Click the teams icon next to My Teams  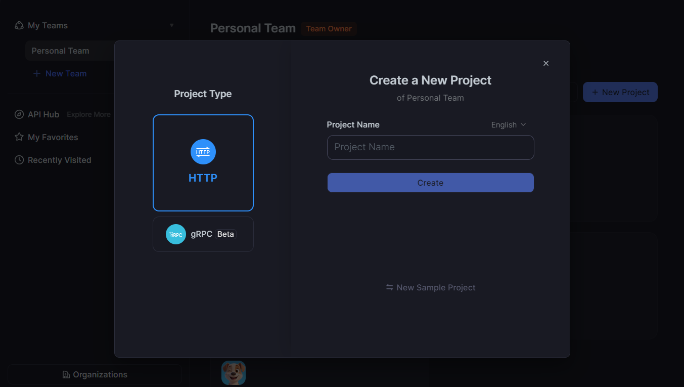coord(19,25)
